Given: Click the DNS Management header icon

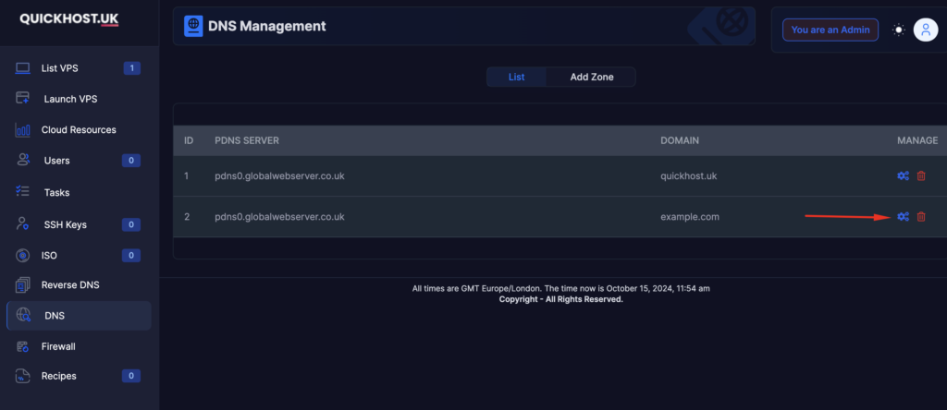Looking at the screenshot, I should (x=193, y=26).
